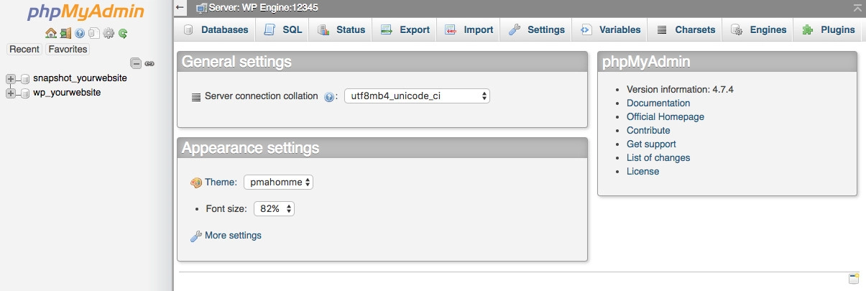Screen dimensions: 866x291
Task: Toggle the link with main panel chain icon
Action: (149, 63)
